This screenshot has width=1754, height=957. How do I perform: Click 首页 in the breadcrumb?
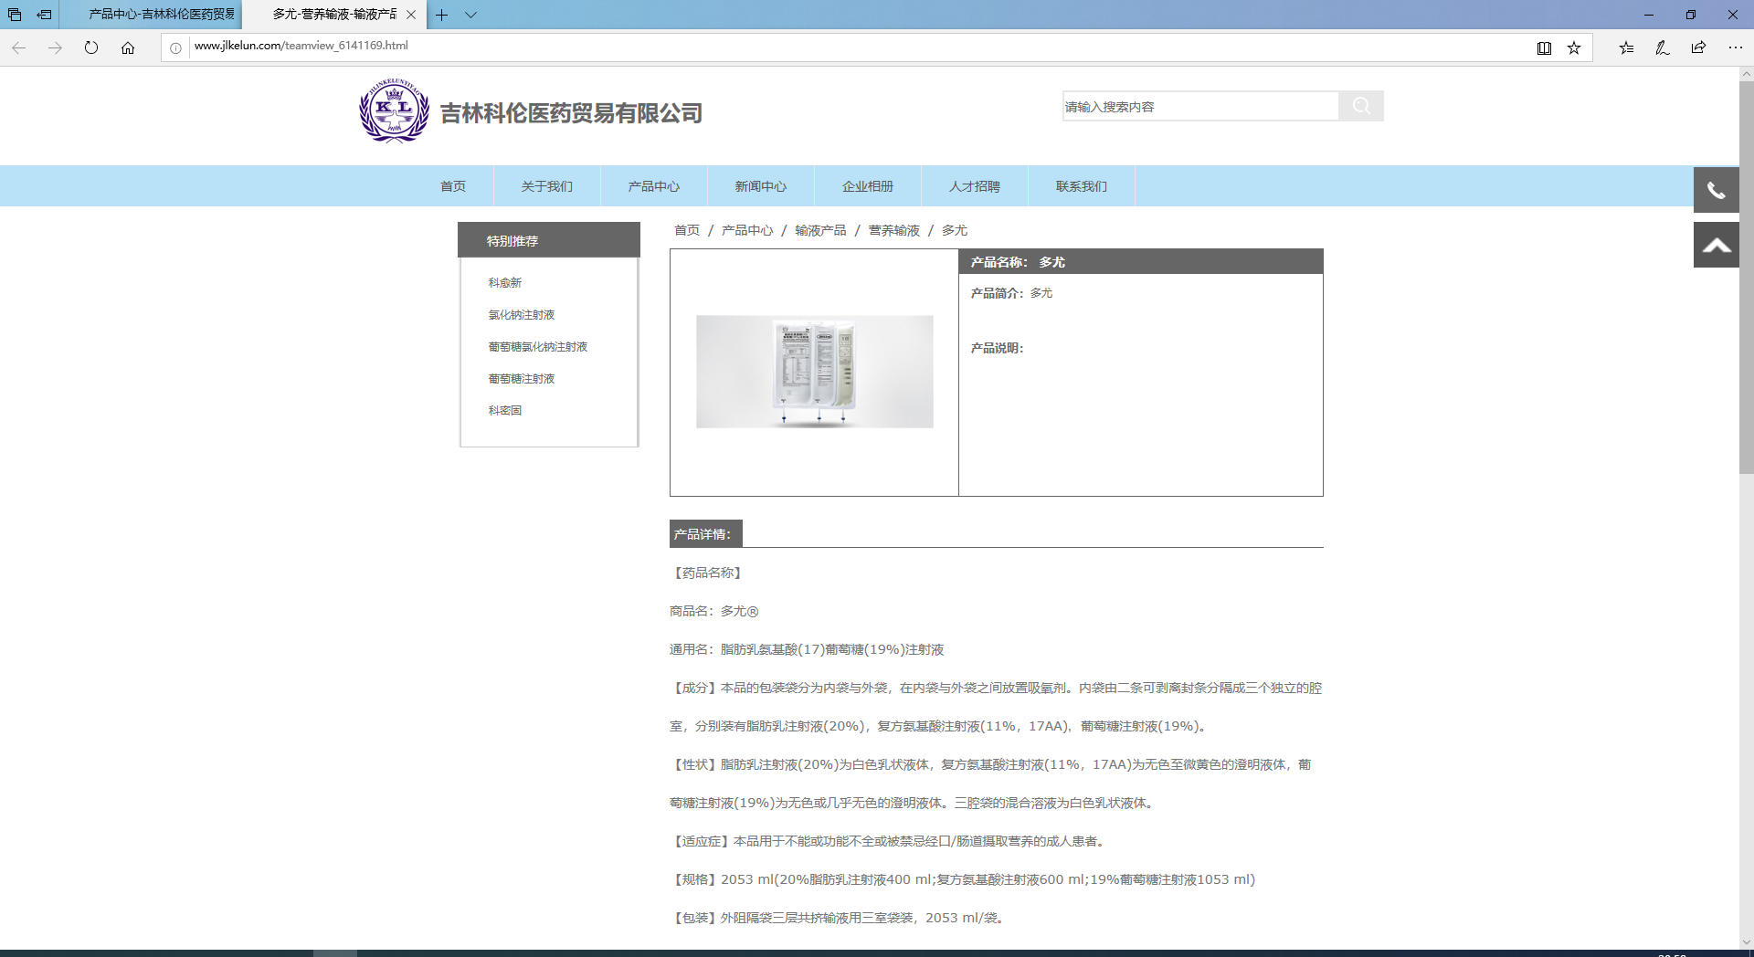tap(687, 230)
